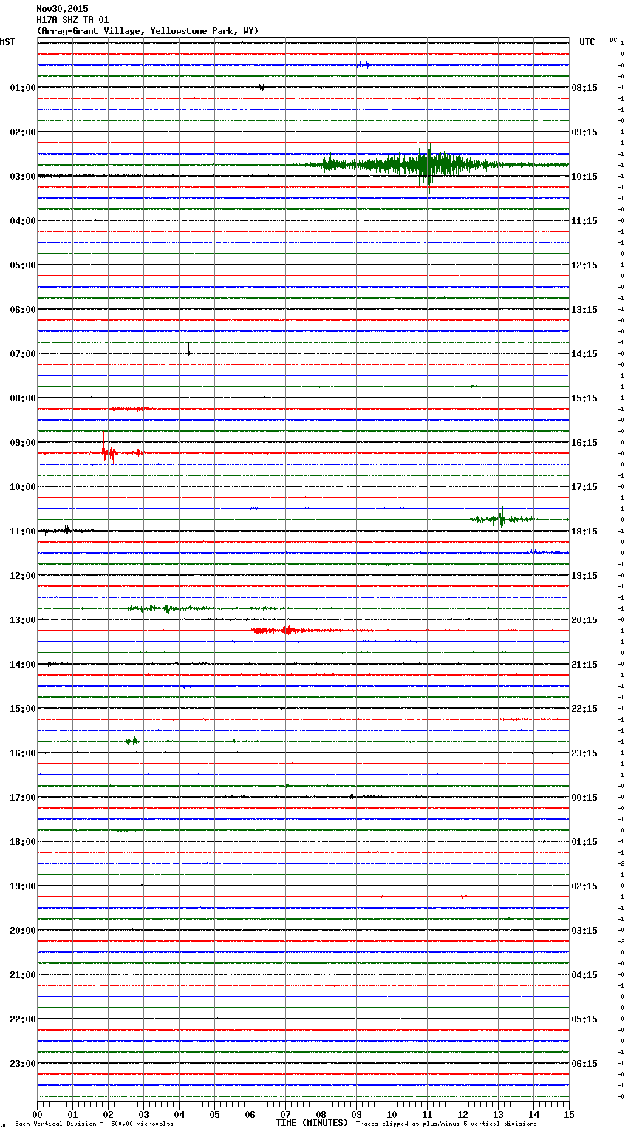Select the 13:00 MST time label
Screen dimensions: 628x1134
23,620
